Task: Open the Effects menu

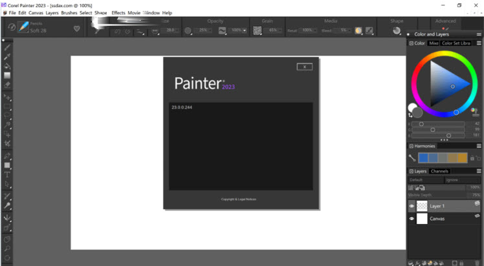Action: coord(118,13)
